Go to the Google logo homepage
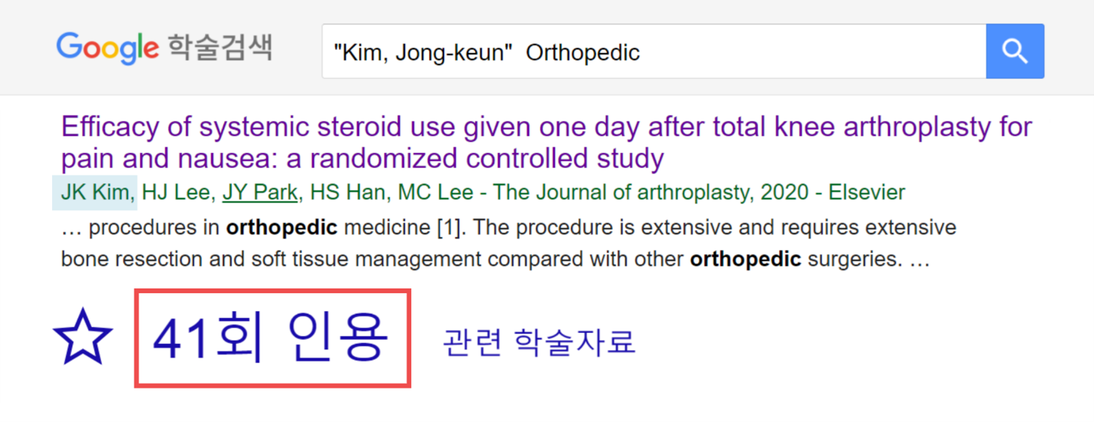This screenshot has height=422, width=1094. coord(108,47)
